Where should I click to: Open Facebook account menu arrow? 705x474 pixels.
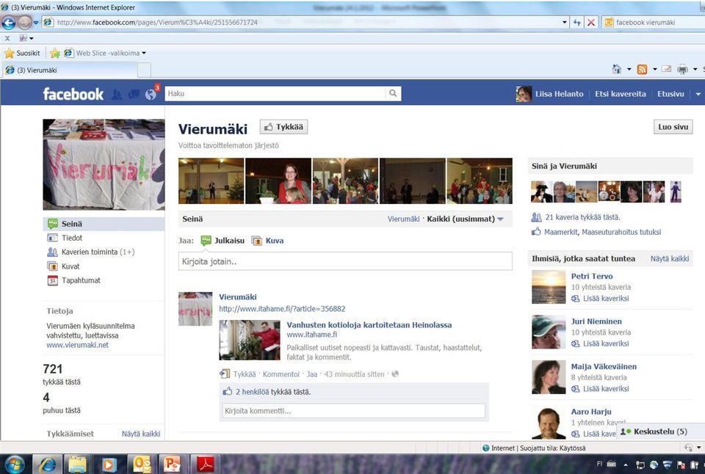click(698, 94)
